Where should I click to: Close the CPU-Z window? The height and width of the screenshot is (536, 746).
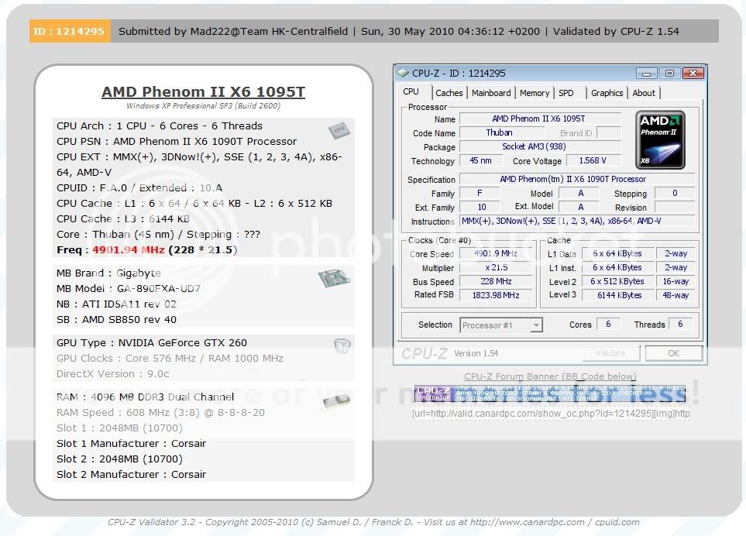[692, 74]
